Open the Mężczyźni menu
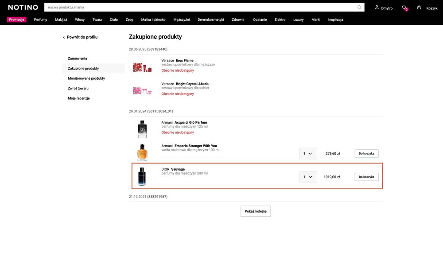The height and width of the screenshot is (253, 443). coord(181,19)
